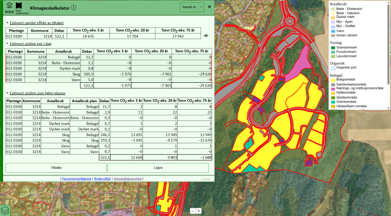Open the Ansvarsbegrensning link

point(127,179)
